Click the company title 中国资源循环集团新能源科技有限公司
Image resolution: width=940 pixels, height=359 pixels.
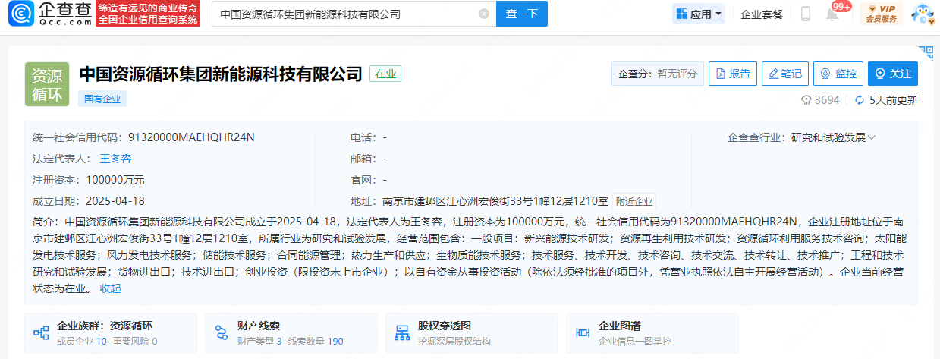pos(221,74)
